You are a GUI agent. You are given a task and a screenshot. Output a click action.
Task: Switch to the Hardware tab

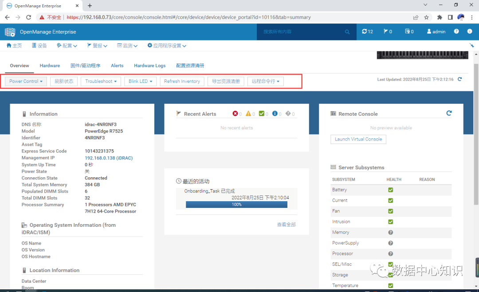(50, 66)
